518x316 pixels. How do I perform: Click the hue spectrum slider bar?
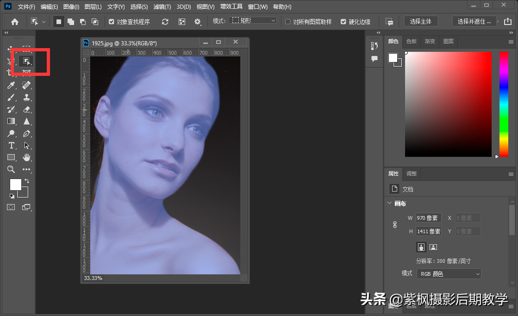504,105
